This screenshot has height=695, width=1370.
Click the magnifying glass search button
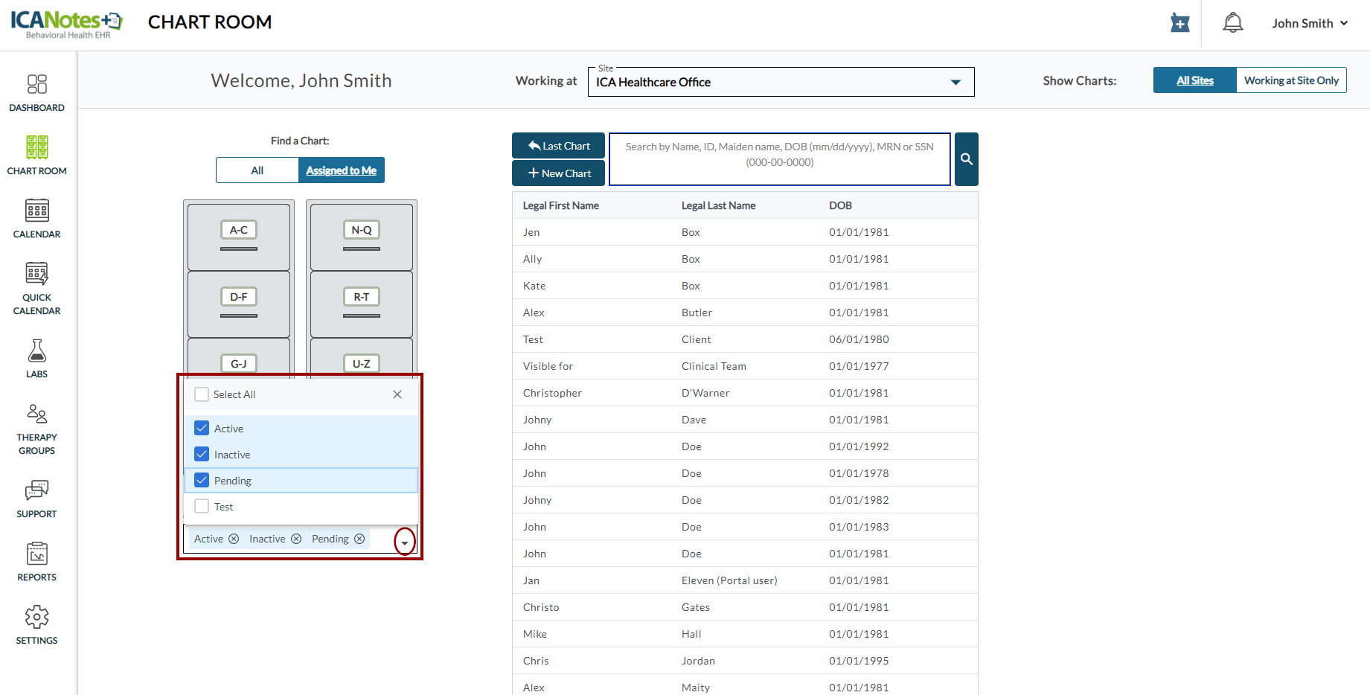966,159
